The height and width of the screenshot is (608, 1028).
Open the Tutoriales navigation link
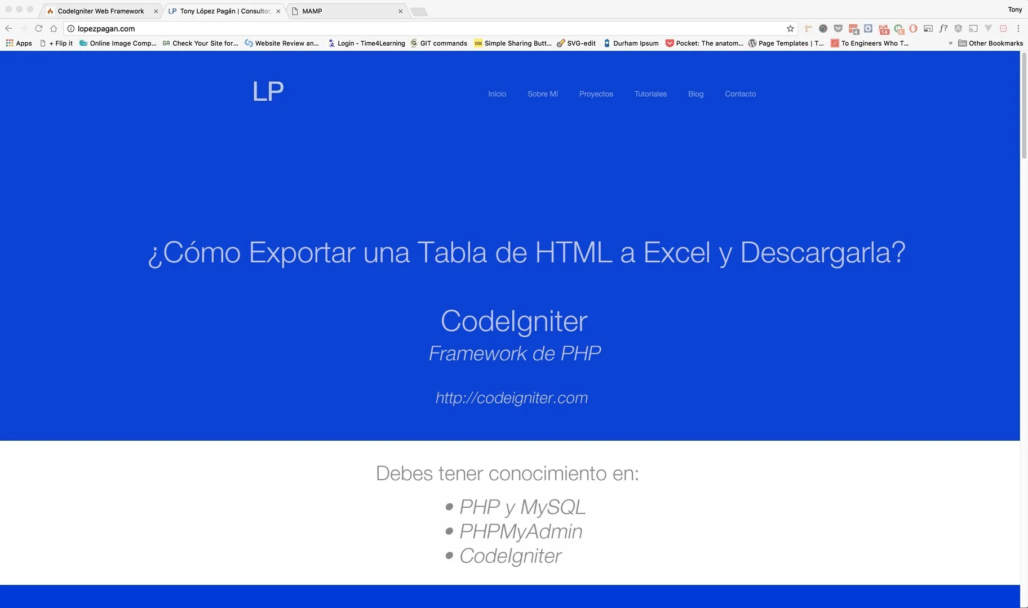coord(650,94)
